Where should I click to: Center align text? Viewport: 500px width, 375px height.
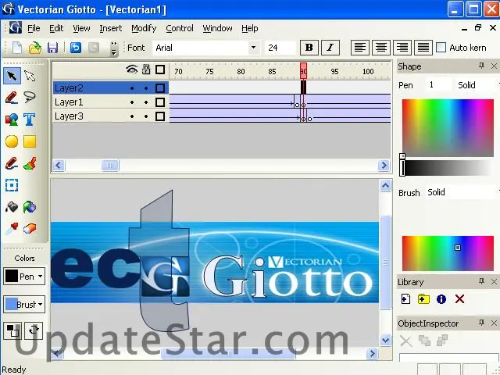[381, 48]
